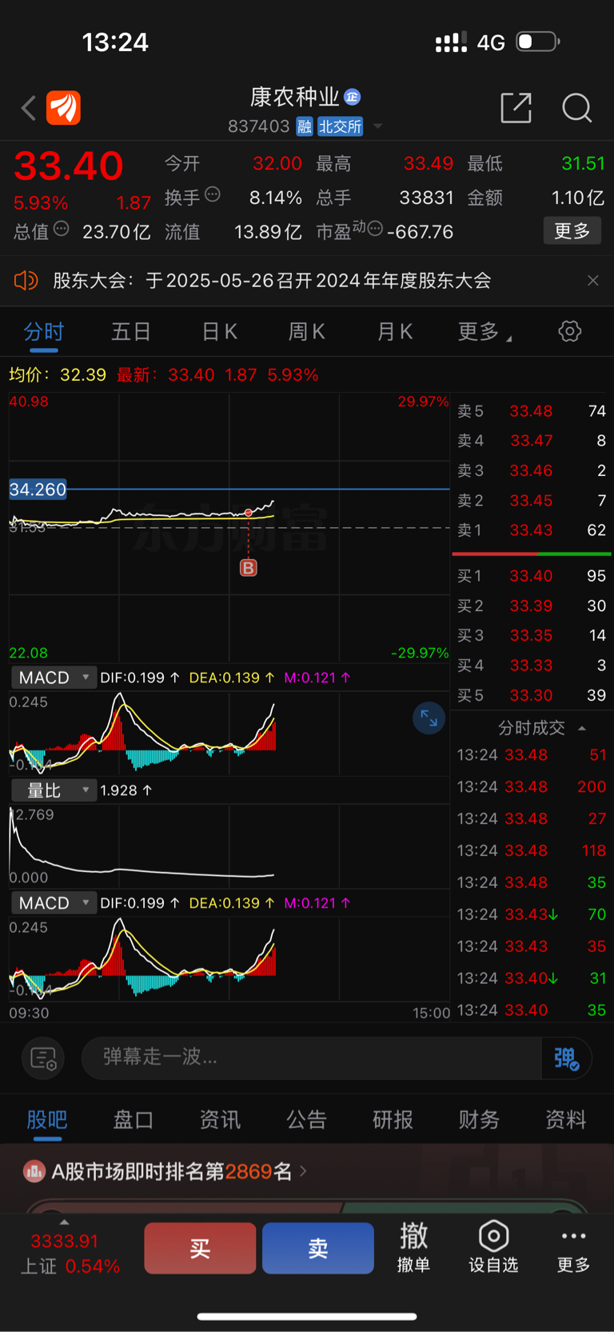Switch to 资料 tab
The image size is (614, 1332).
[566, 1119]
